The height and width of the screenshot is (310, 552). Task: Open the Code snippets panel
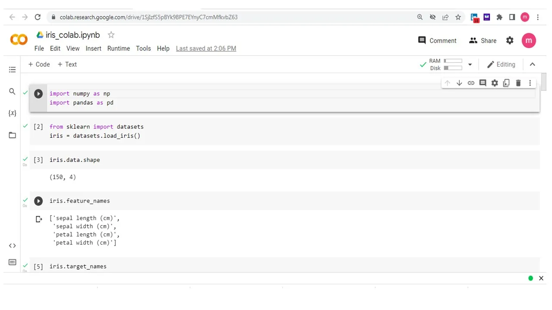click(x=12, y=246)
